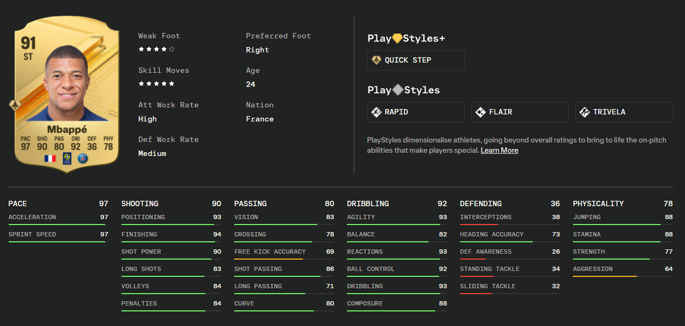The height and width of the screenshot is (326, 685).
Task: Click the Skill Moves star rating
Action: (x=156, y=84)
